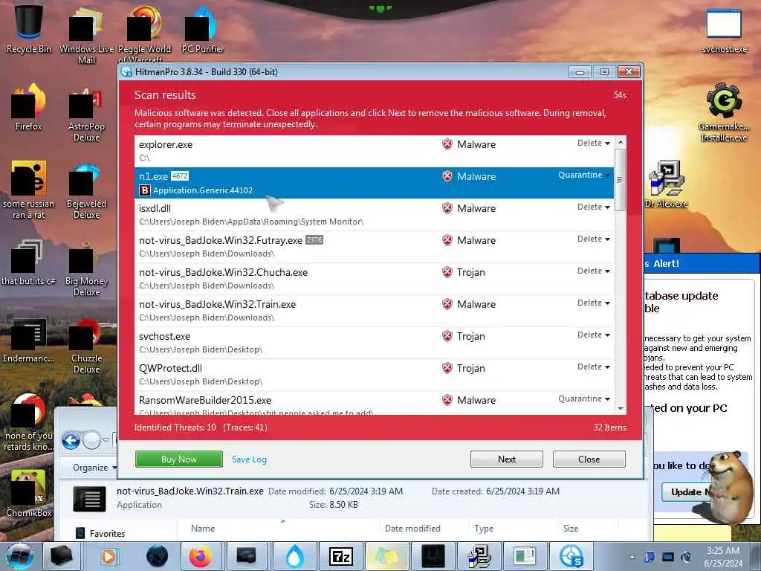761x571 pixels.
Task: Click the back arrow in the Explorer window
Action: tap(71, 440)
